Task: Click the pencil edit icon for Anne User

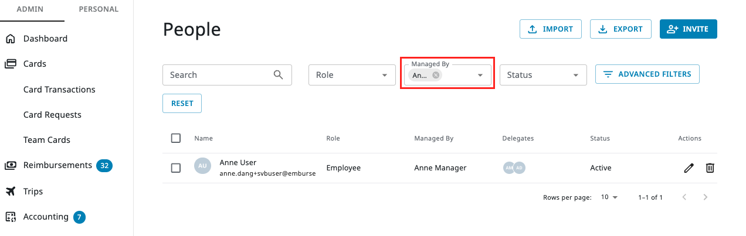Action: point(689,168)
